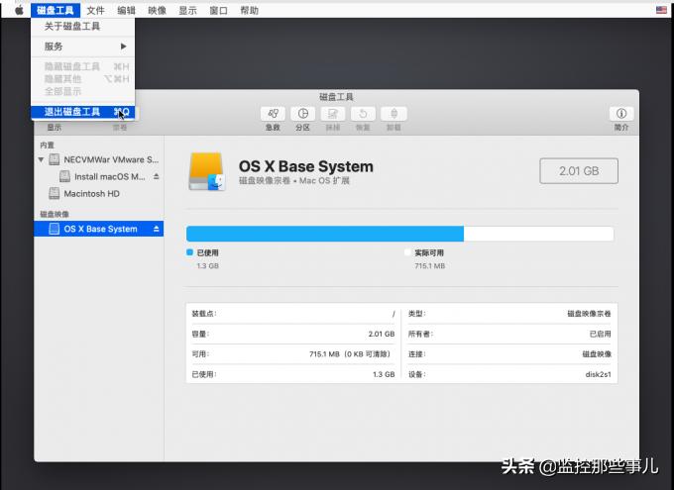
Task: Click the 已启用 owners value
Action: click(x=600, y=334)
